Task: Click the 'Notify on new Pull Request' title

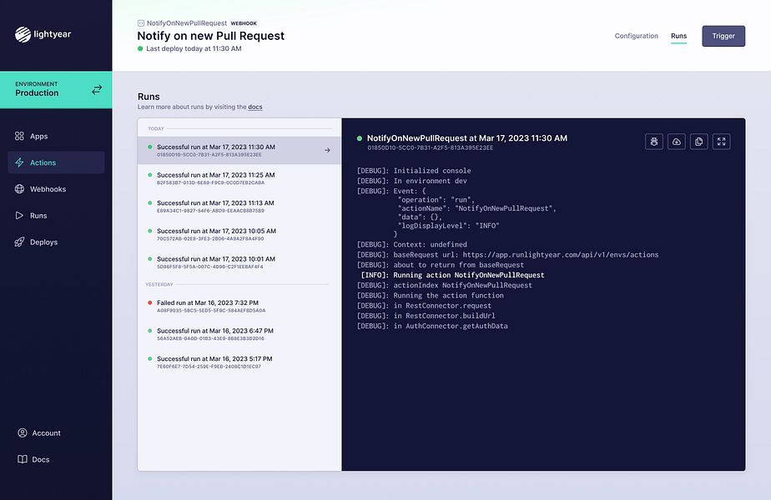Action: click(x=210, y=36)
